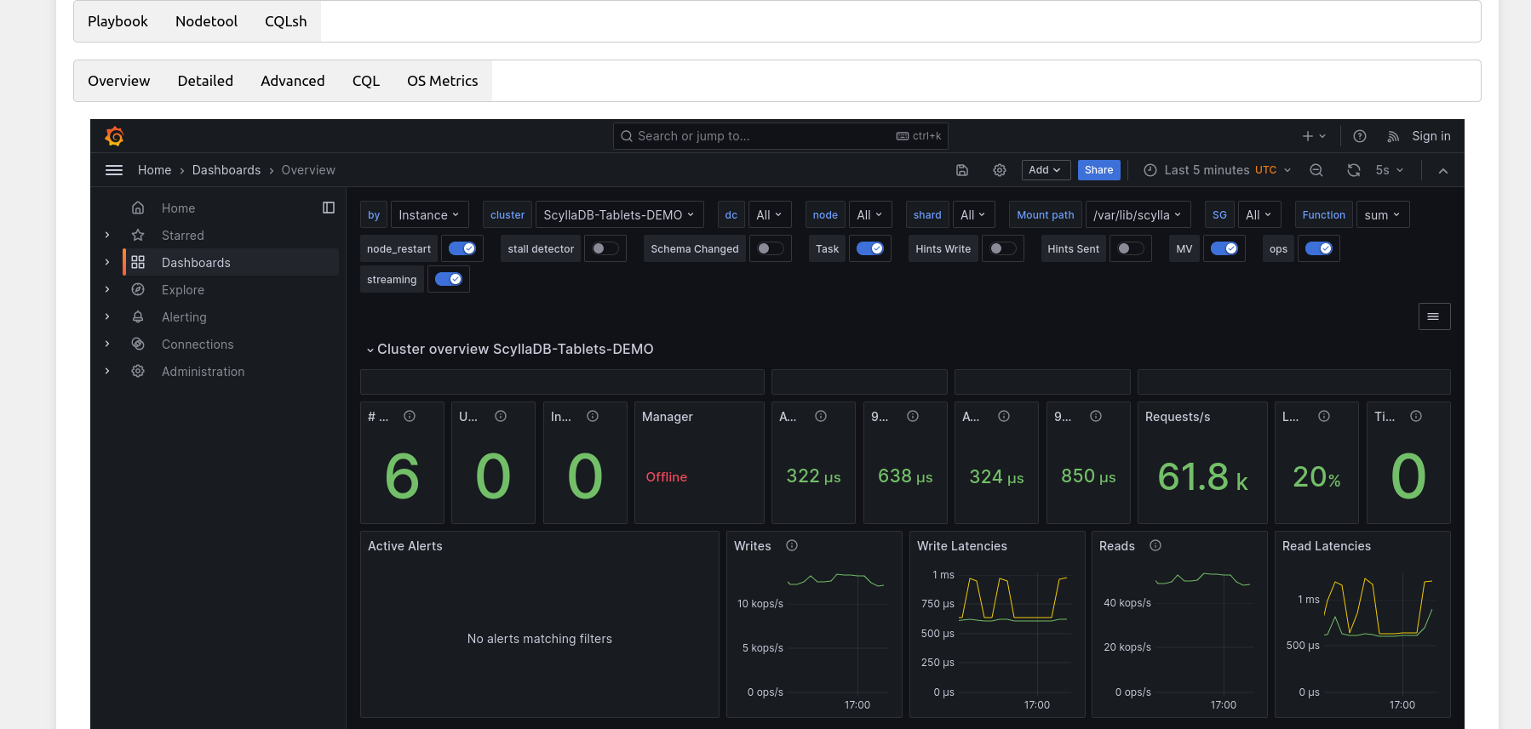The height and width of the screenshot is (729, 1531).
Task: Open the Last 5 minutes time picker
Action: point(1217,170)
